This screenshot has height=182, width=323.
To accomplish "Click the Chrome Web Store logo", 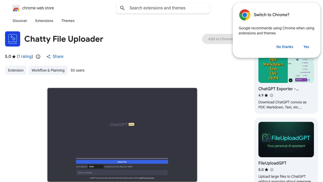I will (16, 8).
